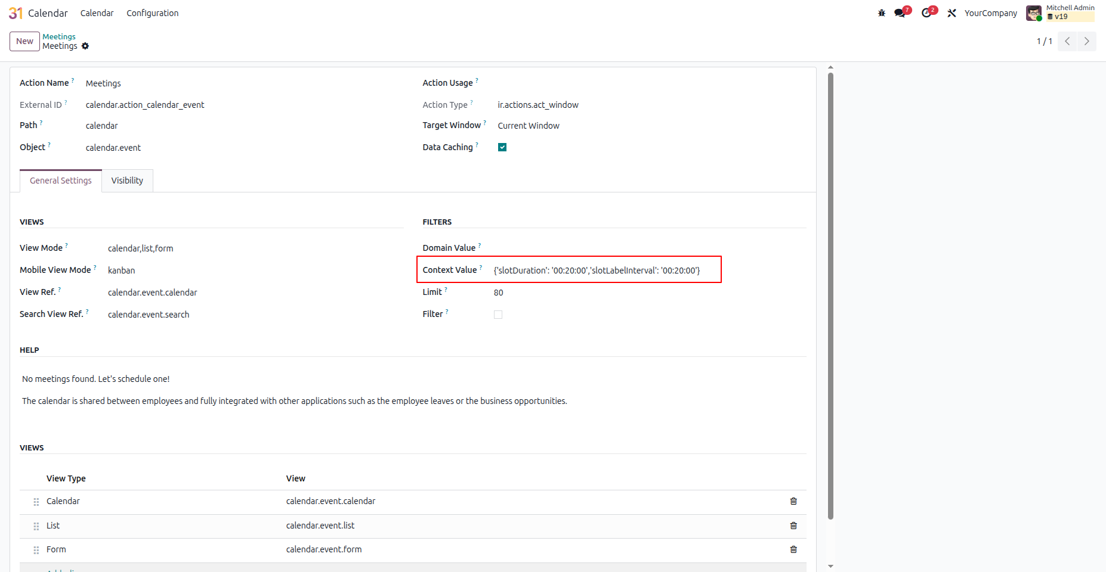
Task: Open the View Ref. field dropdown
Action: 256,293
